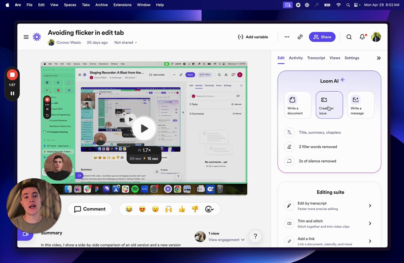Click the speaker webcam bubble

(x=34, y=205)
